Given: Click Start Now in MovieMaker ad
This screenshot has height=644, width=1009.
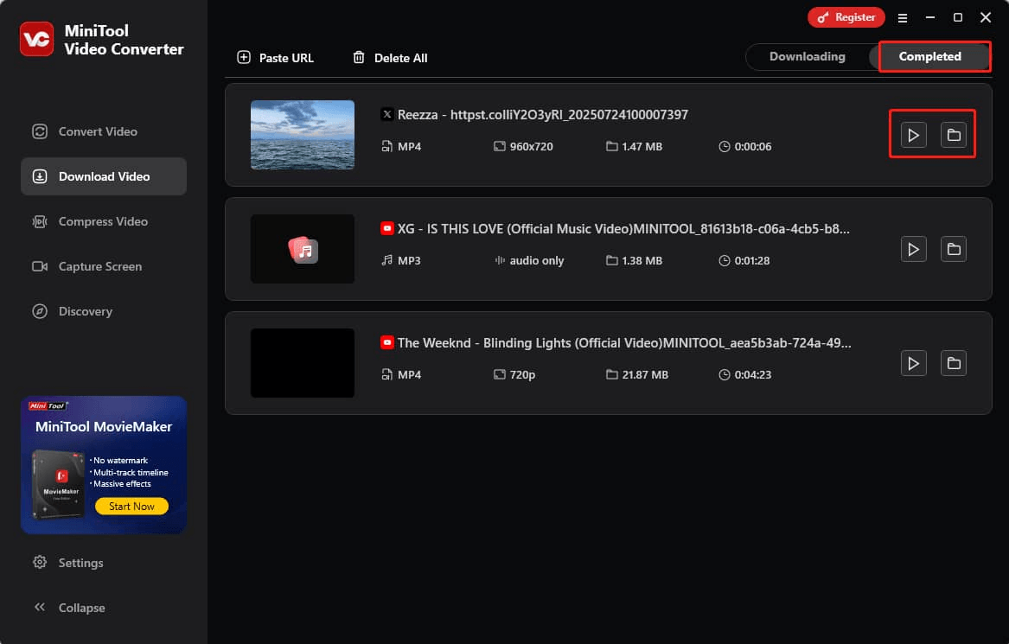Looking at the screenshot, I should (x=132, y=507).
